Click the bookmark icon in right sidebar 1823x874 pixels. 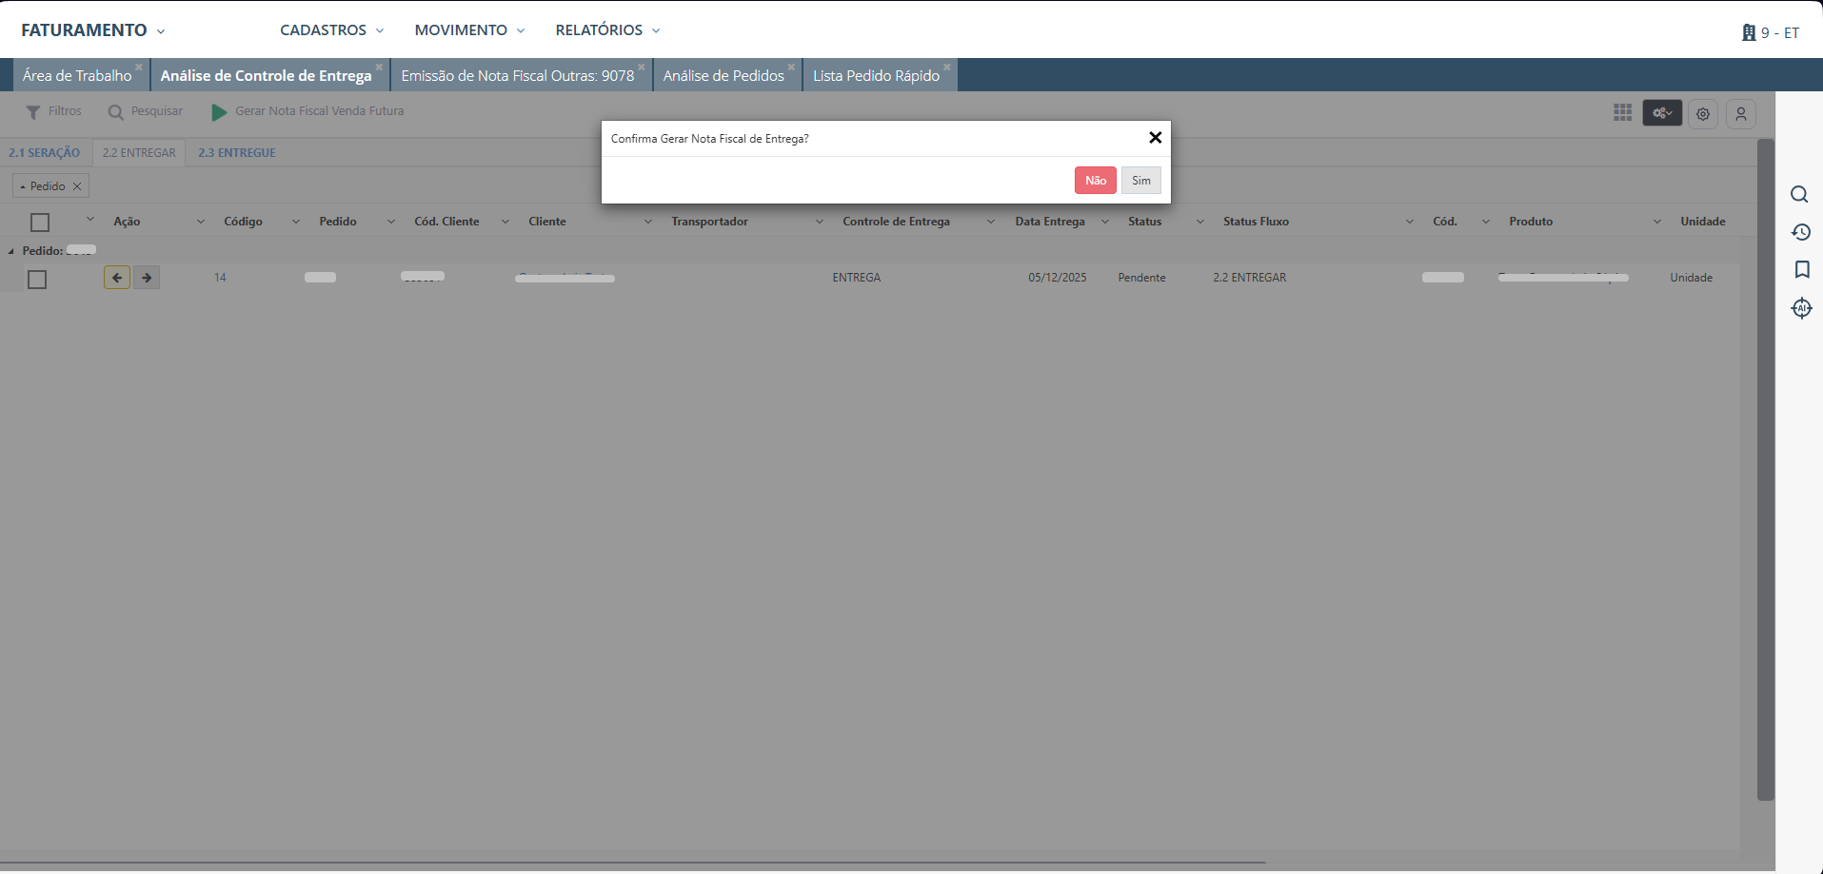click(x=1801, y=270)
